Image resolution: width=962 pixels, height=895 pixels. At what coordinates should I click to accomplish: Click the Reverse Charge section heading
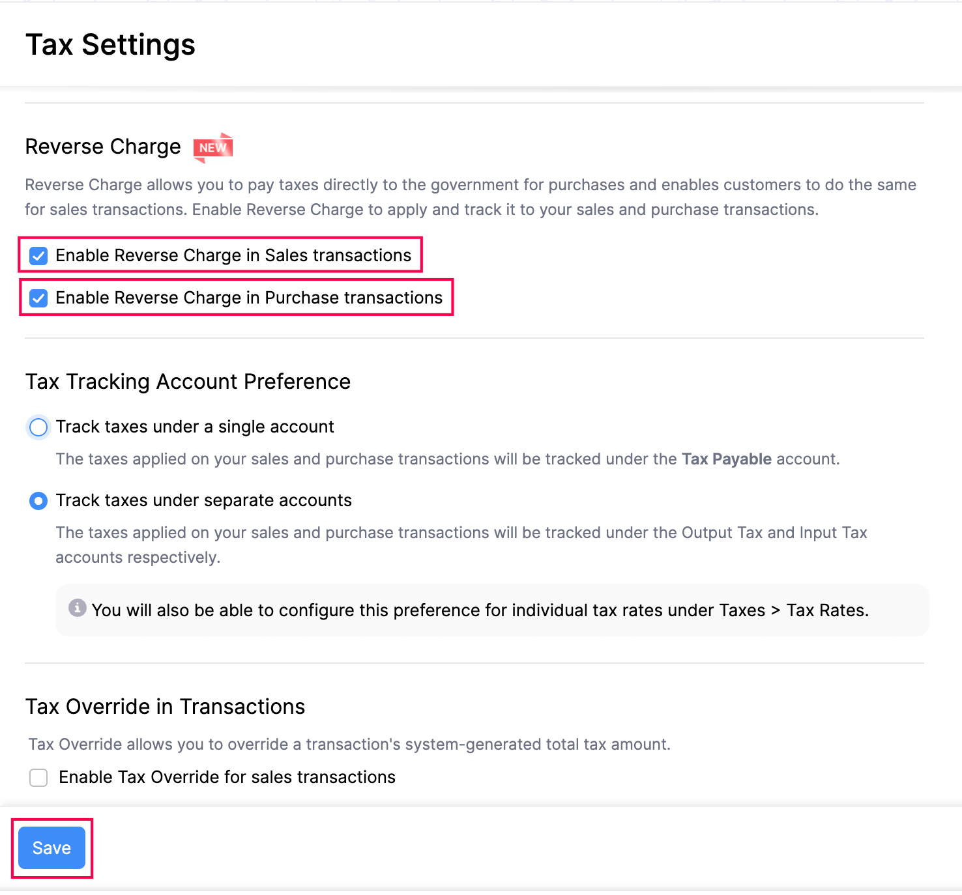tap(102, 147)
